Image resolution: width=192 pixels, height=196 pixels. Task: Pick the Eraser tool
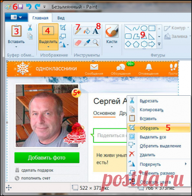(x=78, y=43)
